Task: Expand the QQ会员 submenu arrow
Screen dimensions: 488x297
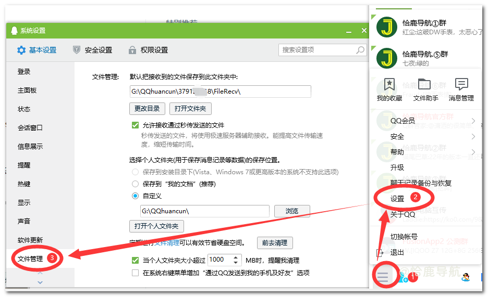Action: [x=473, y=121]
